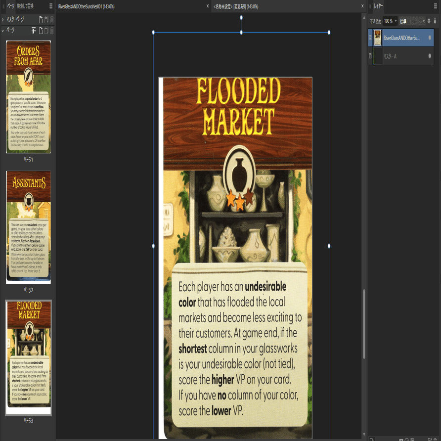Switch to the 名称未設定 document tab

pyautogui.click(x=236, y=6)
